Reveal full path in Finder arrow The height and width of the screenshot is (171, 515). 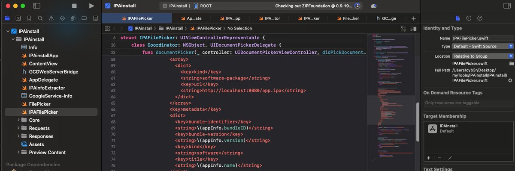coord(510,80)
